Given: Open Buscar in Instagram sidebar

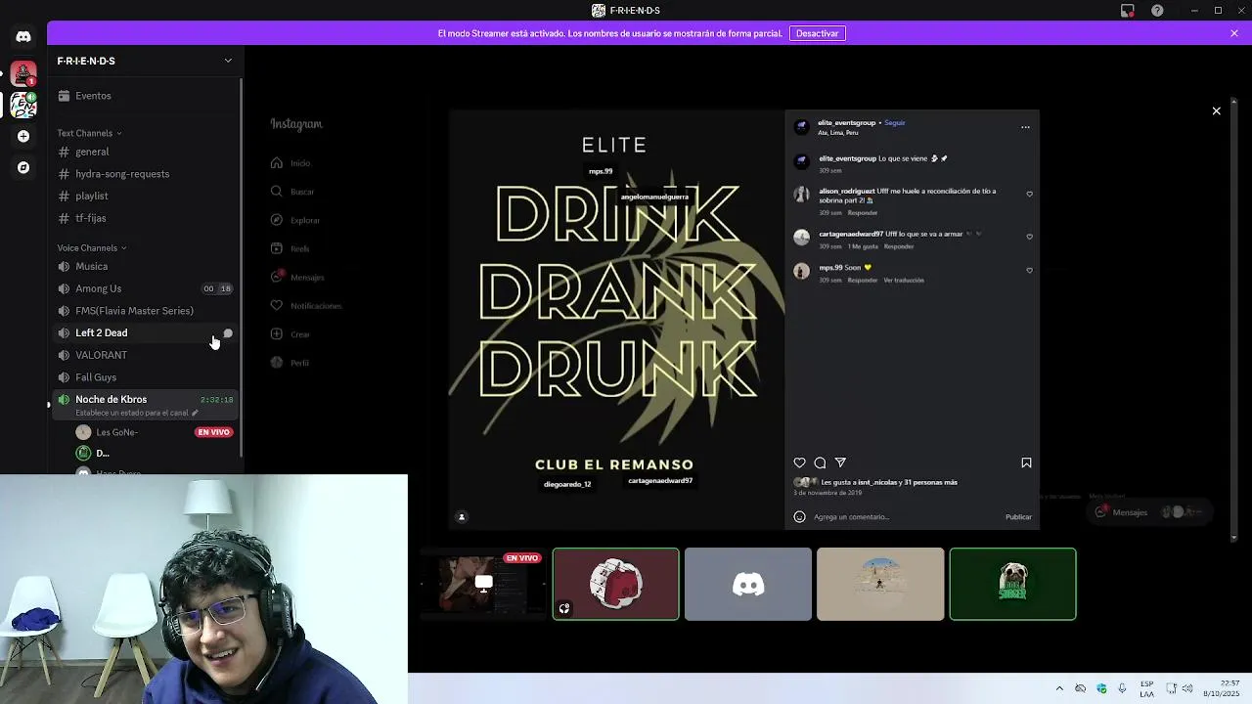Looking at the screenshot, I should (x=292, y=192).
